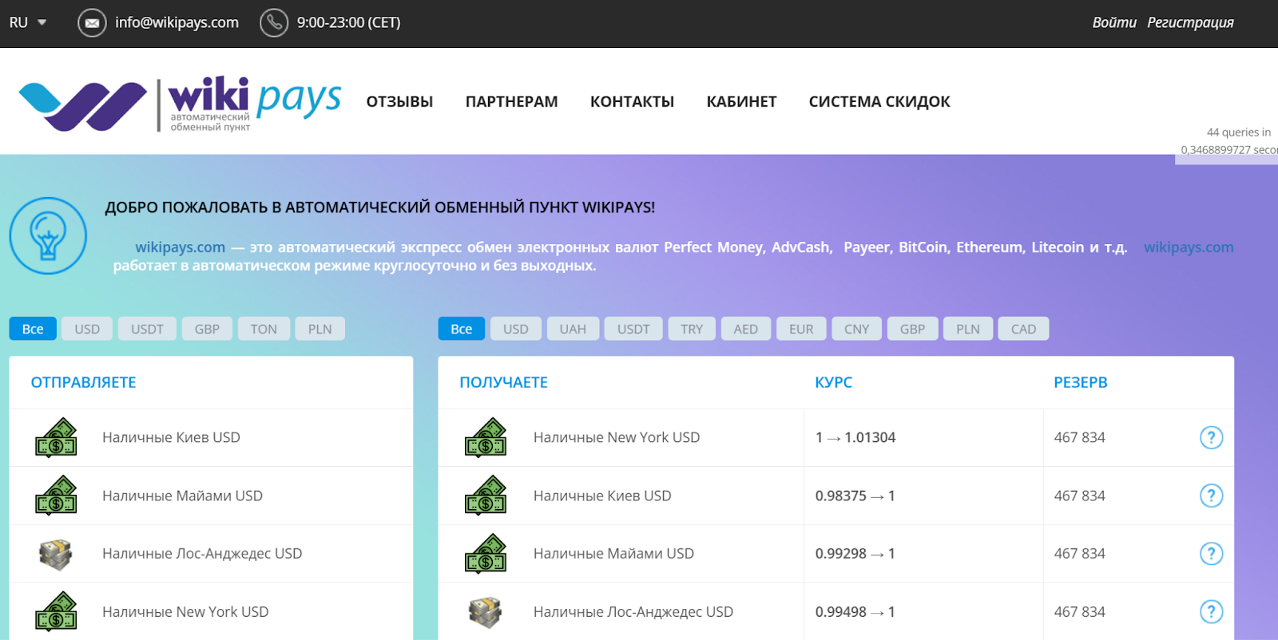Filter receive list by UAH
Image resolution: width=1278 pixels, height=640 pixels.
pos(573,329)
